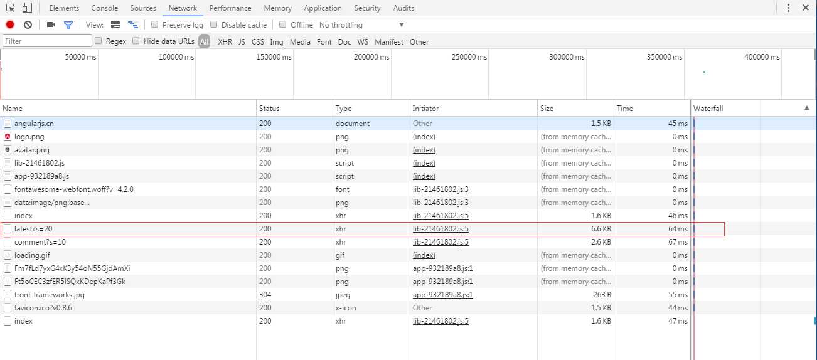This screenshot has height=360, width=817.
Task: Switch to the Memory tab
Action: pyautogui.click(x=277, y=8)
